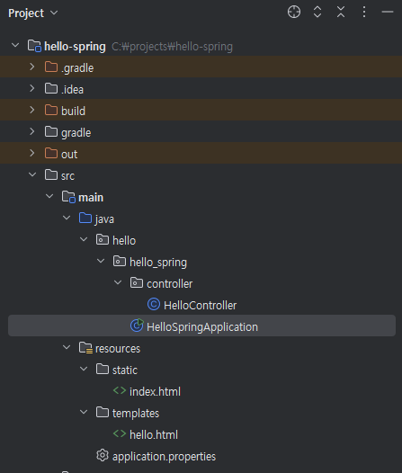Click the C:₩projects₩hello-spring path text
The height and width of the screenshot is (473, 402).
172,47
